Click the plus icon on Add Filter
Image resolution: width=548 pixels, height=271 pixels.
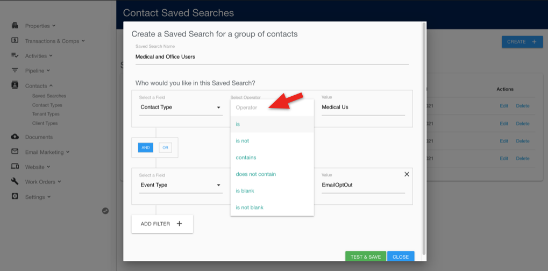tap(179, 224)
